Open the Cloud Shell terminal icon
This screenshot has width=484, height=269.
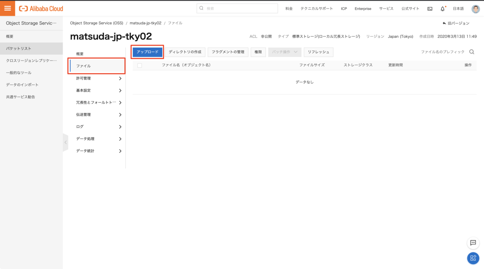tap(430, 8)
